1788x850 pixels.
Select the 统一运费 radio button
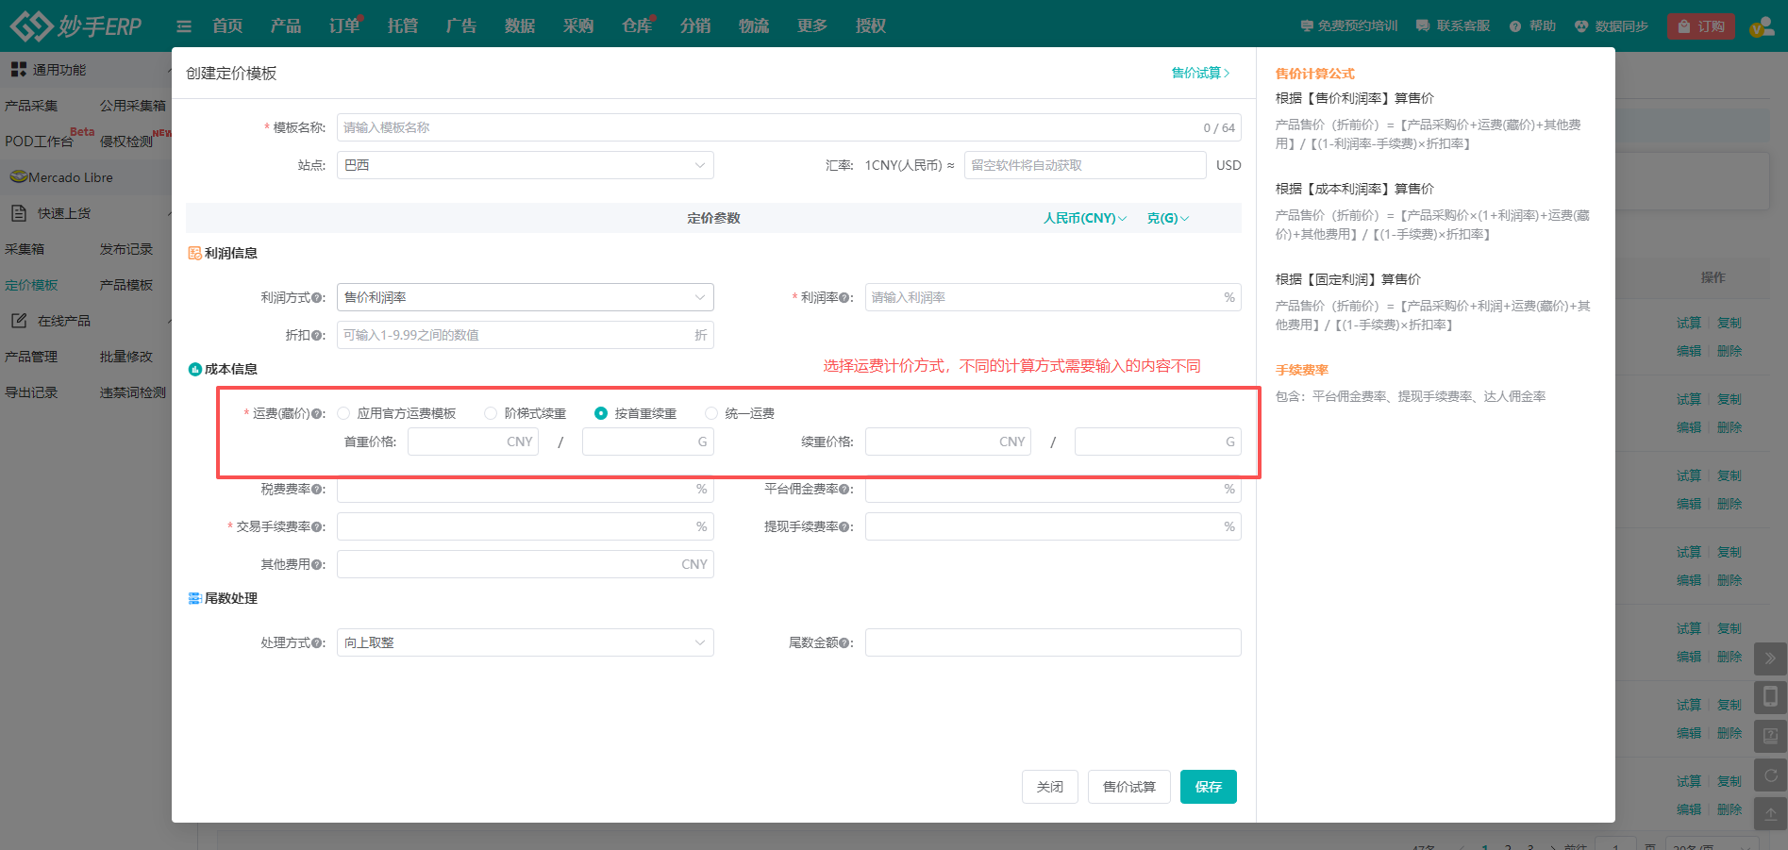(711, 413)
